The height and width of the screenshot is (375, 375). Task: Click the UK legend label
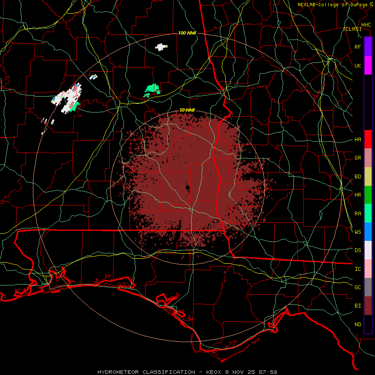click(358, 65)
